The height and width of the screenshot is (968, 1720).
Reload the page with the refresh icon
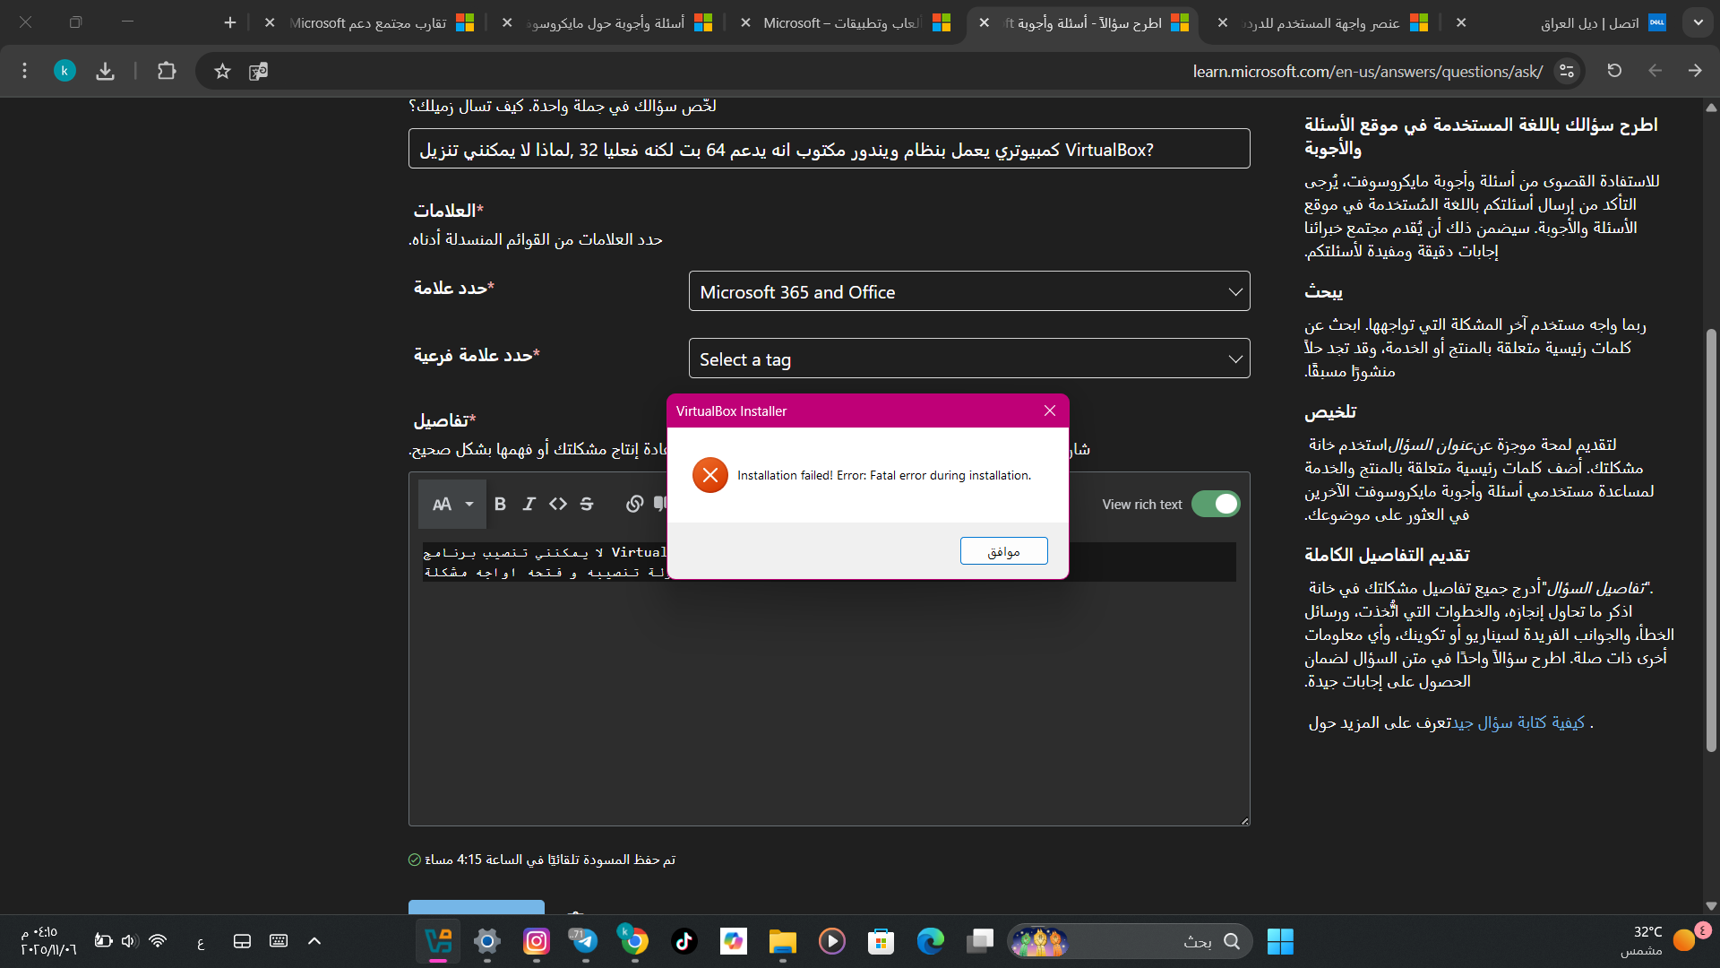(1614, 71)
